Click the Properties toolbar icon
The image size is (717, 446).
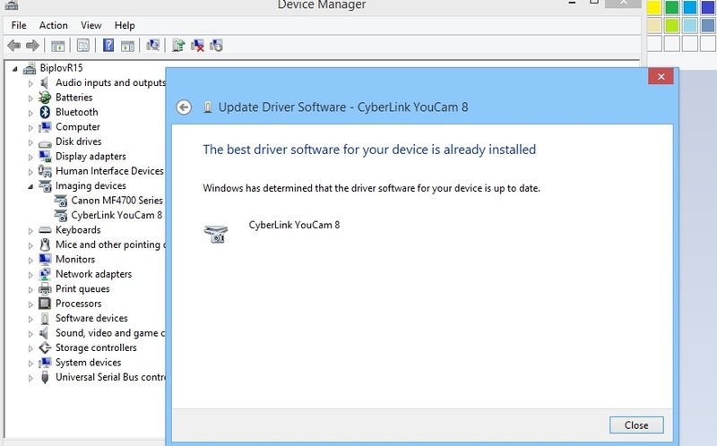(x=83, y=45)
